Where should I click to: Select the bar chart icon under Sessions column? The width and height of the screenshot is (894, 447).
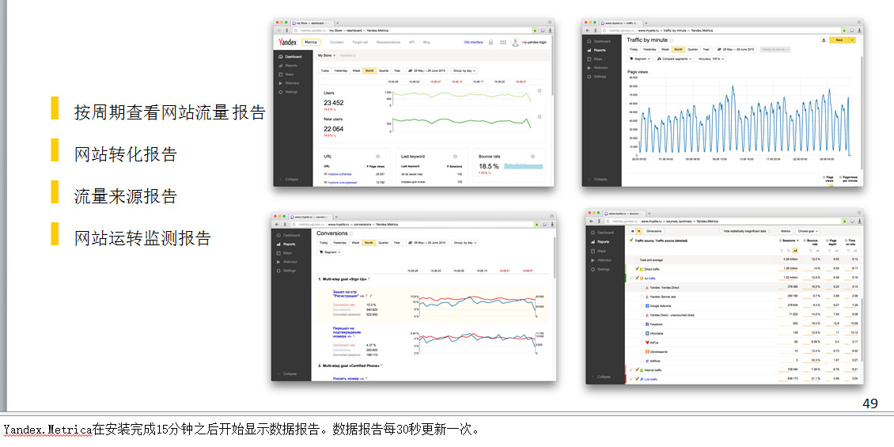pyautogui.click(x=795, y=250)
